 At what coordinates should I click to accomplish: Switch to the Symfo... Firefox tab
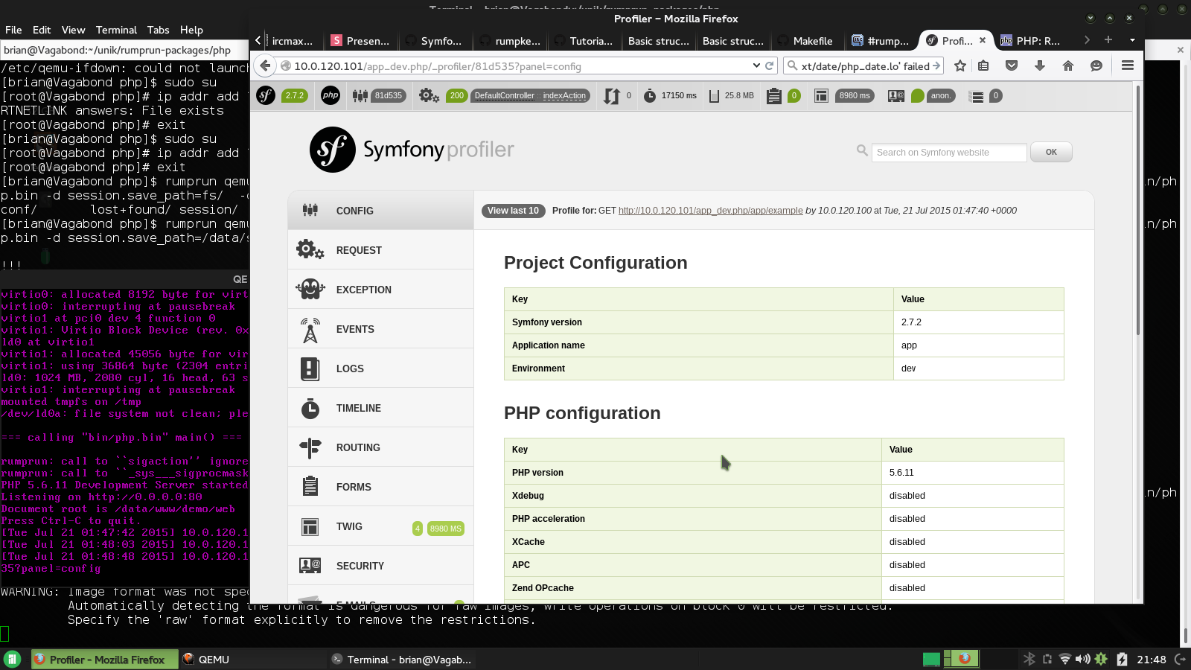coord(435,41)
